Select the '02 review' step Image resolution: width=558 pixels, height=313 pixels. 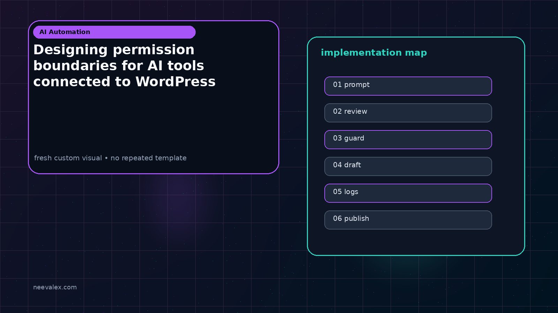(408, 113)
